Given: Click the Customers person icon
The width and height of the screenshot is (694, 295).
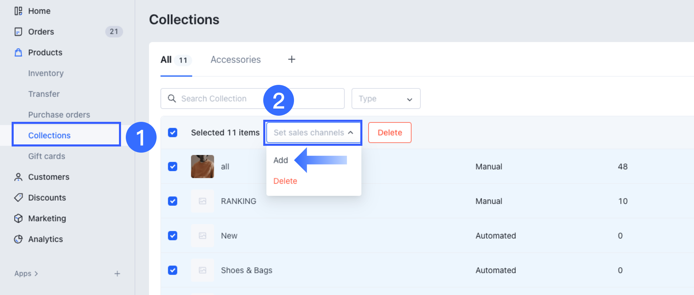Looking at the screenshot, I should pyautogui.click(x=18, y=177).
